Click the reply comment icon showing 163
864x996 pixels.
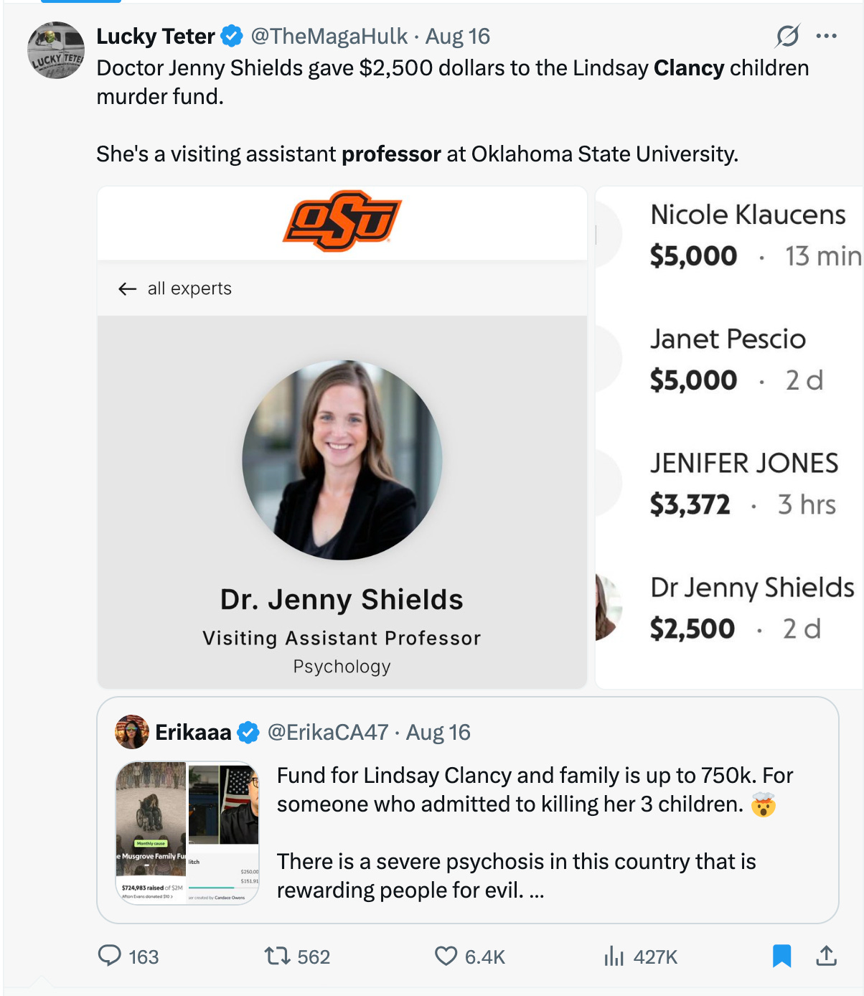coord(110,956)
